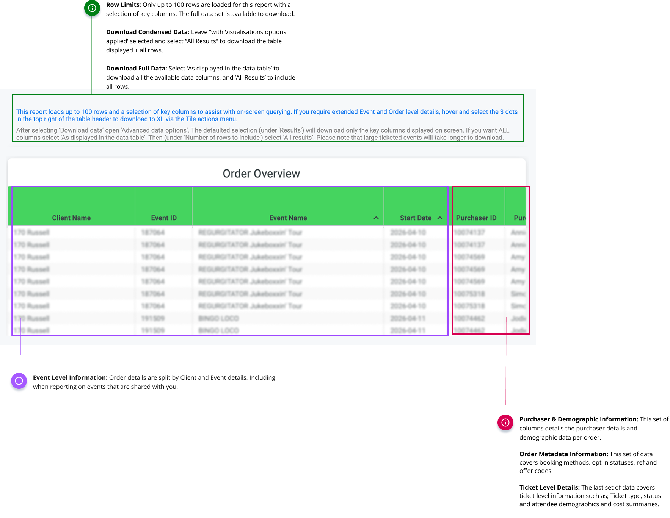Viewport: 670px width, 518px height.
Task: Click the green Row Limits info icon
Action: pos(92,8)
